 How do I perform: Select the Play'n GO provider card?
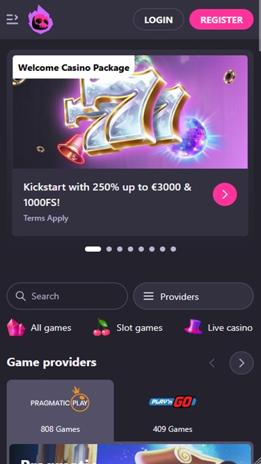pos(173,410)
